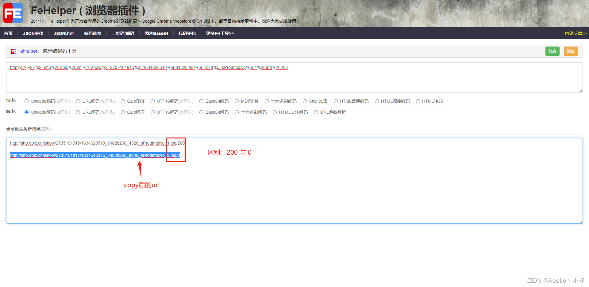Select UTF16解码 radio option
Image resolution: width=589 pixels, height=287 pixels.
pyautogui.click(x=152, y=112)
